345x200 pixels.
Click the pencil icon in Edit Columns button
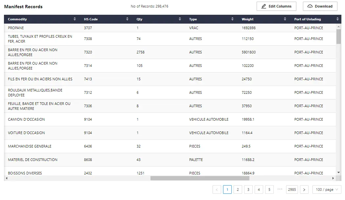tap(264, 6)
